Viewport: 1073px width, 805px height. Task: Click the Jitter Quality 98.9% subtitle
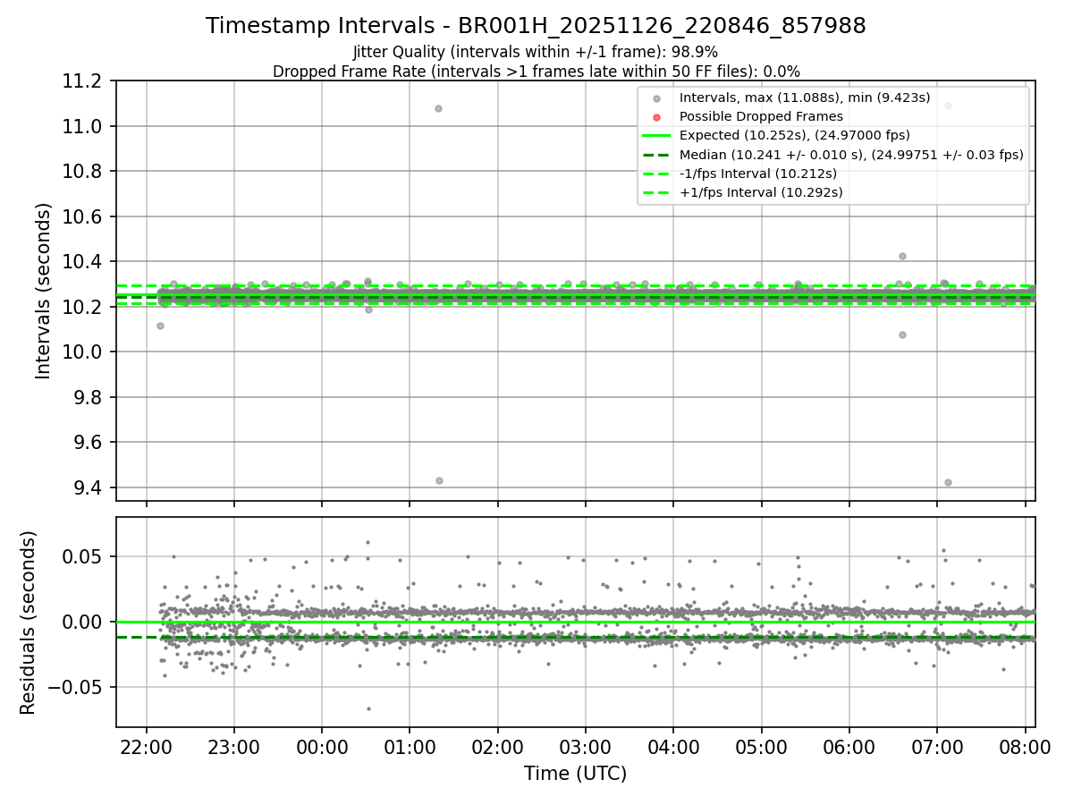[x=536, y=52]
